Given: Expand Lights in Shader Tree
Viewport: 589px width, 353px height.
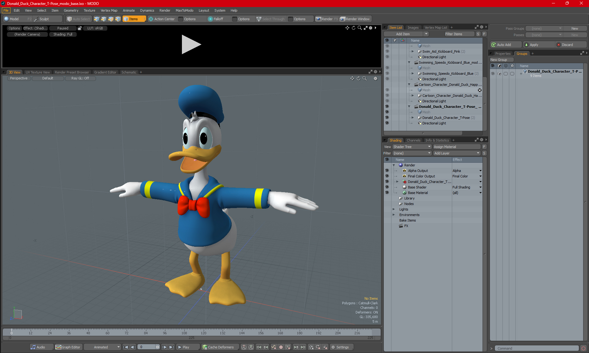Looking at the screenshot, I should click(394, 209).
